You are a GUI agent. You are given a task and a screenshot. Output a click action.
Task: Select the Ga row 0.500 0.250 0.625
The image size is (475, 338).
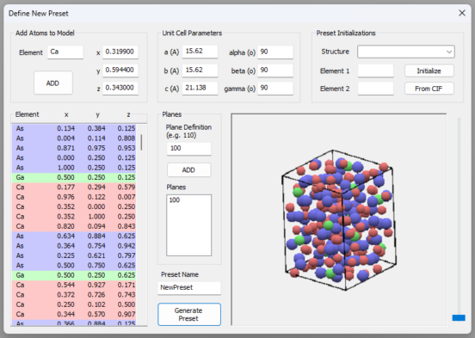click(74, 275)
